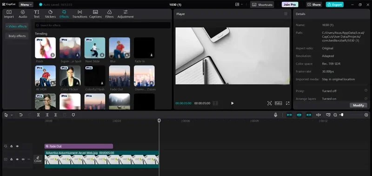Open the layout switcher dropdown in title bar
The image size is (372, 176).
click(239, 5)
